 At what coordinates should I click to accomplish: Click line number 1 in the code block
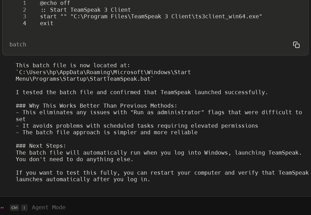point(24,3)
